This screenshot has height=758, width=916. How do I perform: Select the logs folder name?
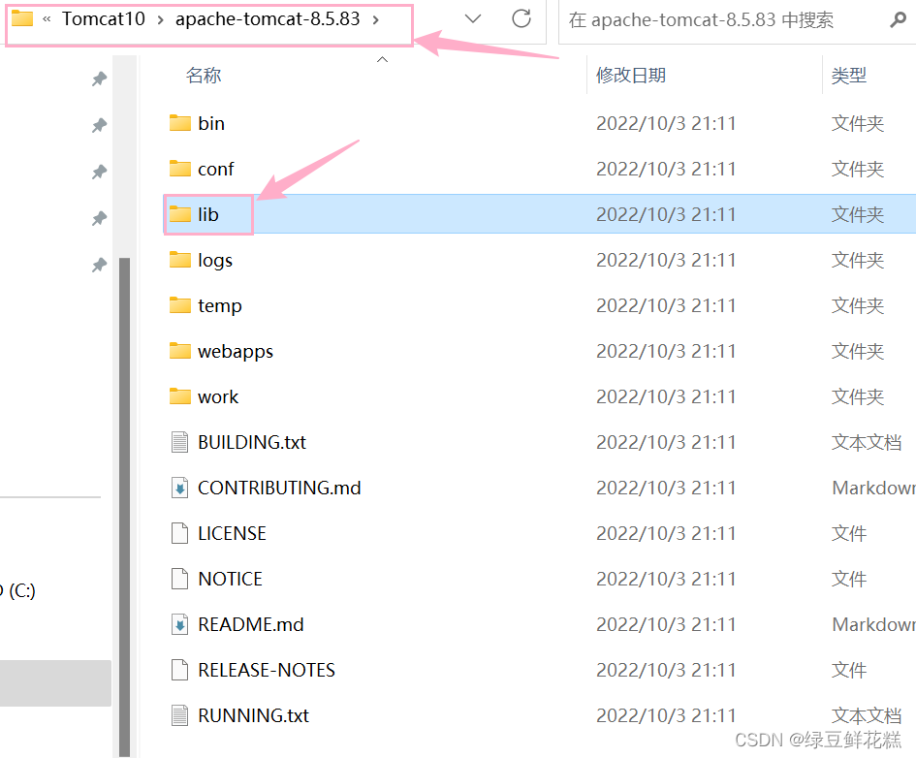215,260
